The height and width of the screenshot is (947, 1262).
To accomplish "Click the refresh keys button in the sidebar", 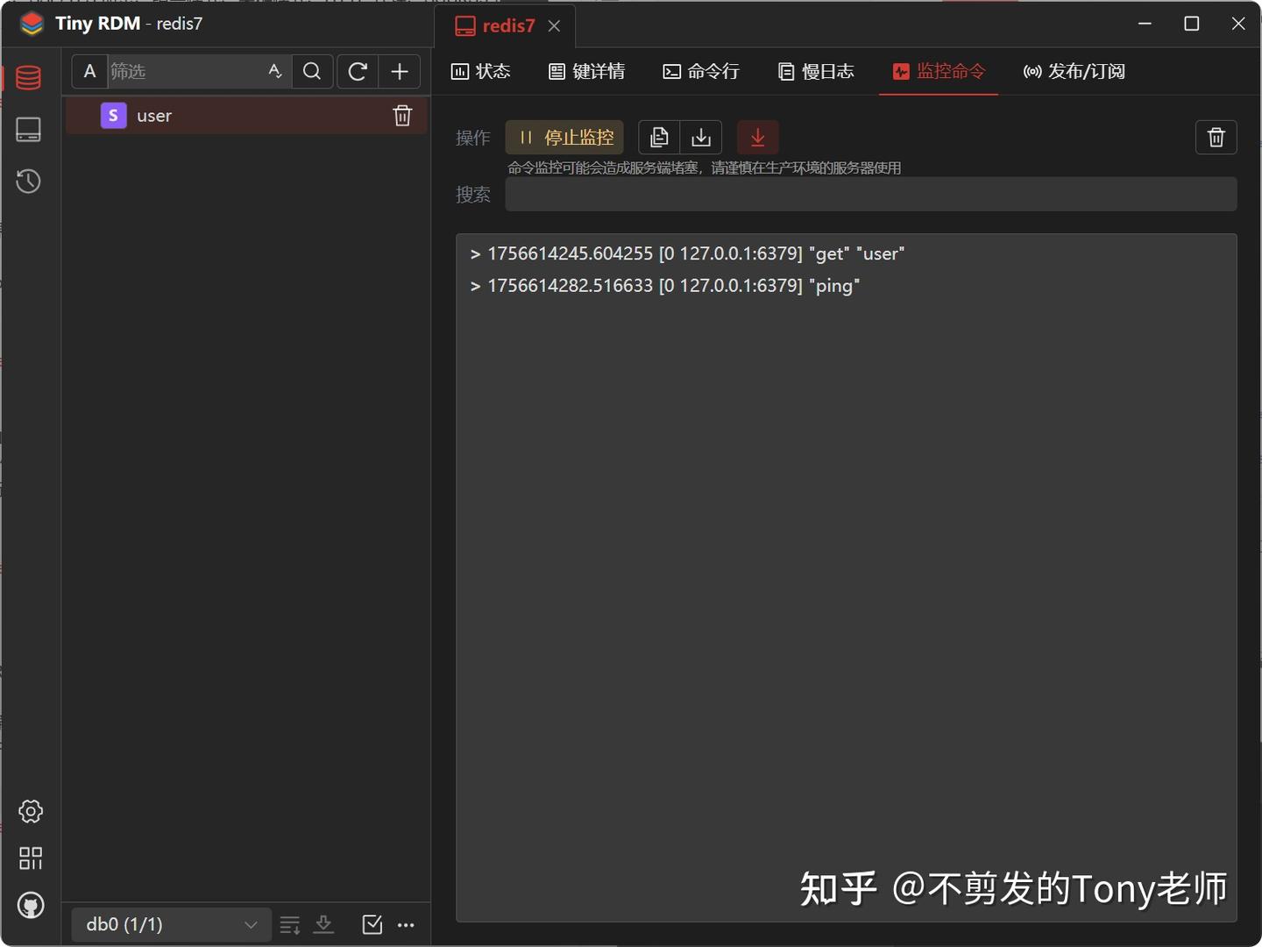I will tap(357, 71).
